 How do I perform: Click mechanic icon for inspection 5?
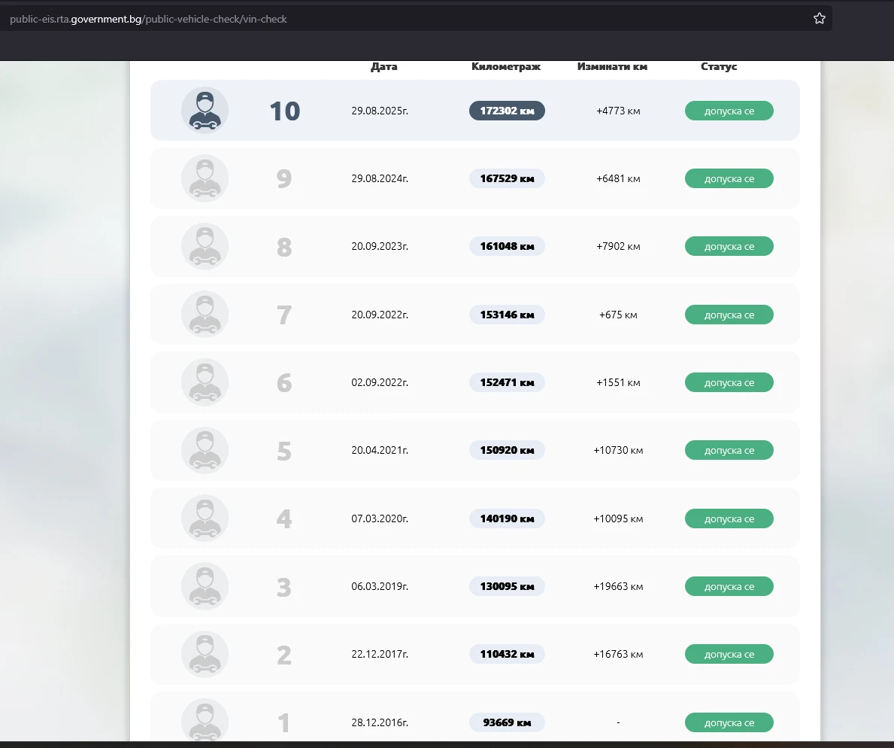tap(205, 451)
